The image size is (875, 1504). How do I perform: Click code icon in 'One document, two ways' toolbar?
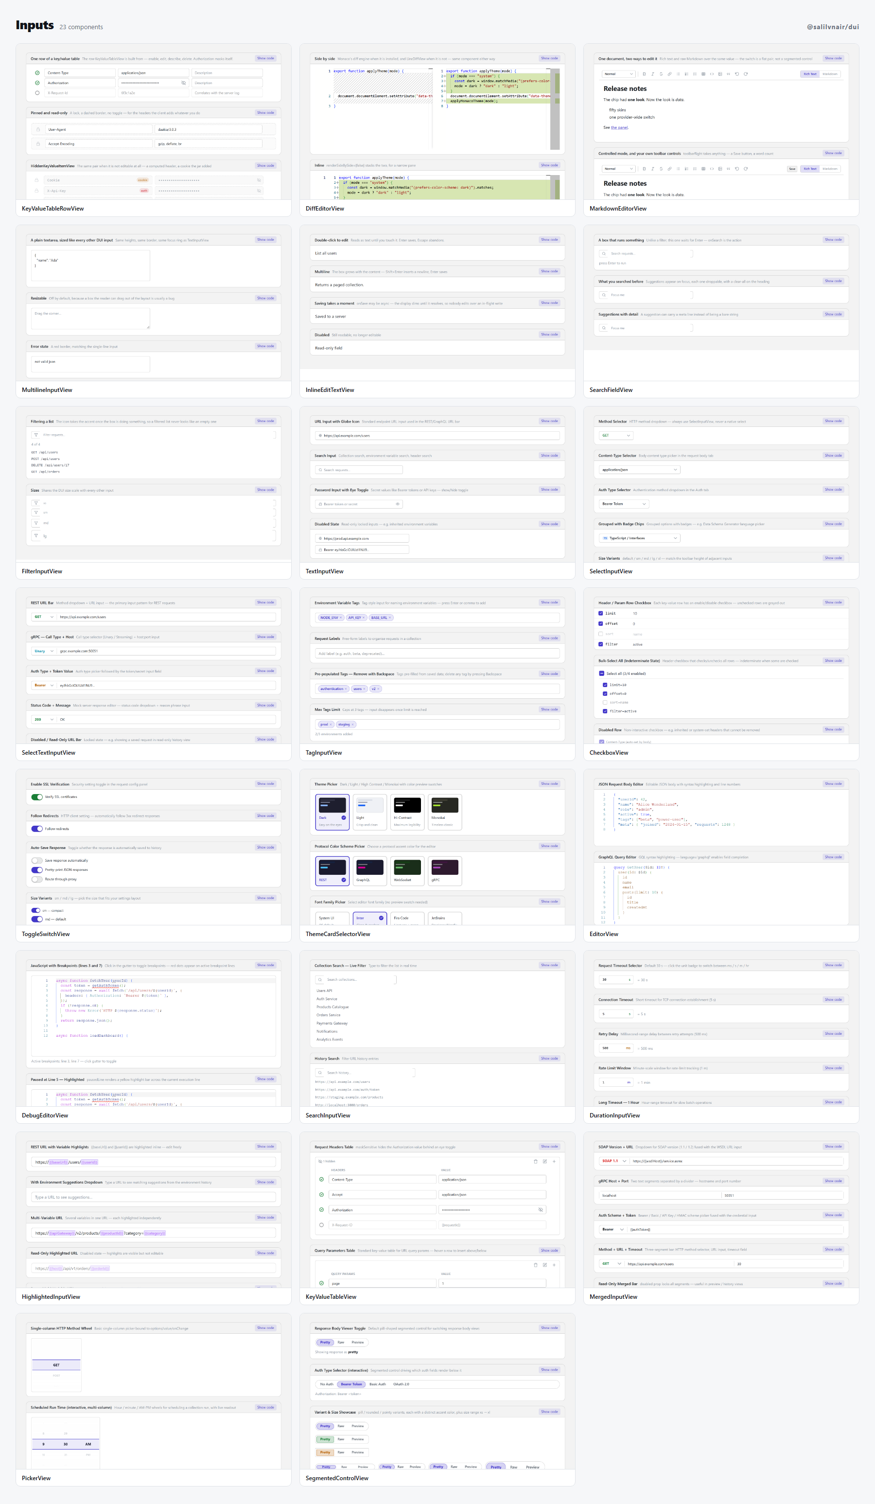[712, 74]
